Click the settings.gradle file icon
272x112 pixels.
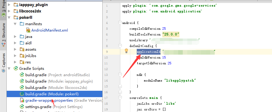click(x=22, y=107)
